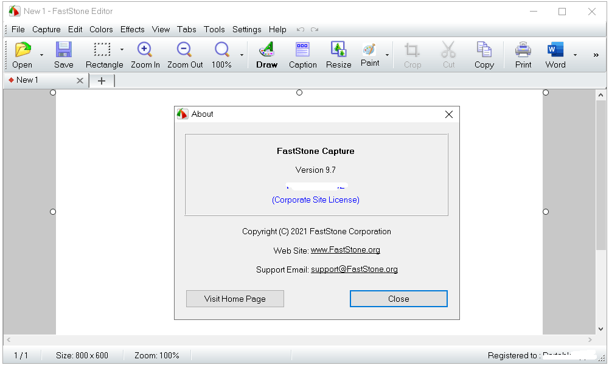Click the Redo arrow in the menu bar
The height and width of the screenshot is (365, 609).
tap(315, 30)
